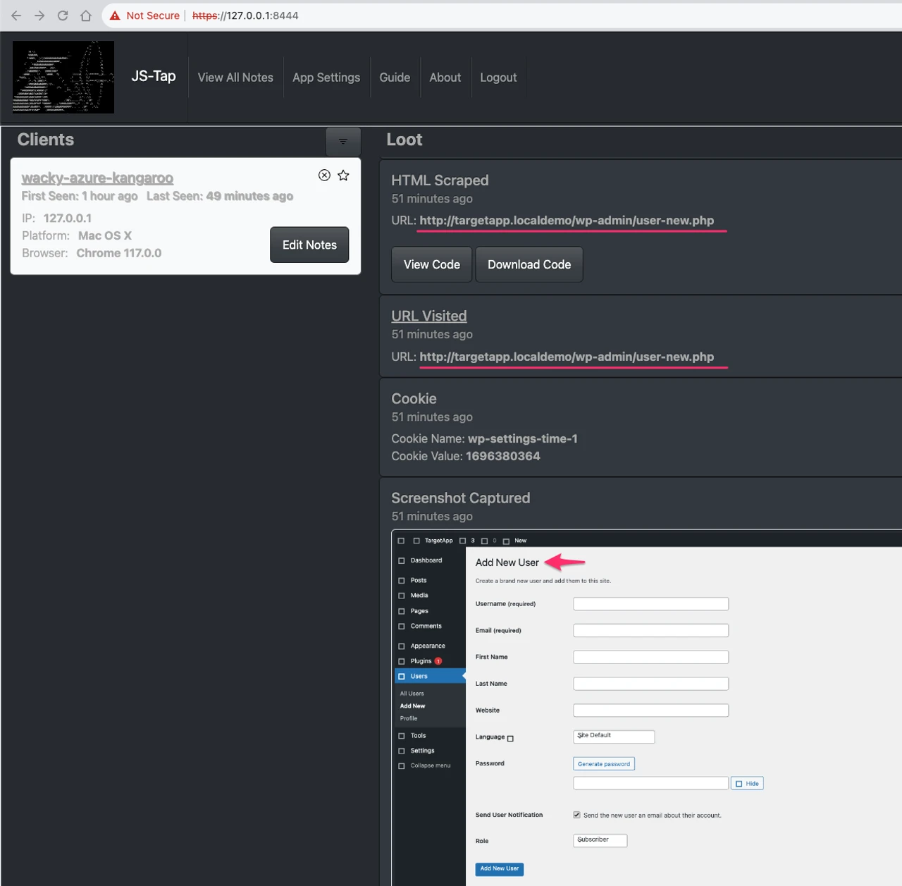
Task: Open App Settings from navigation
Action: (326, 78)
